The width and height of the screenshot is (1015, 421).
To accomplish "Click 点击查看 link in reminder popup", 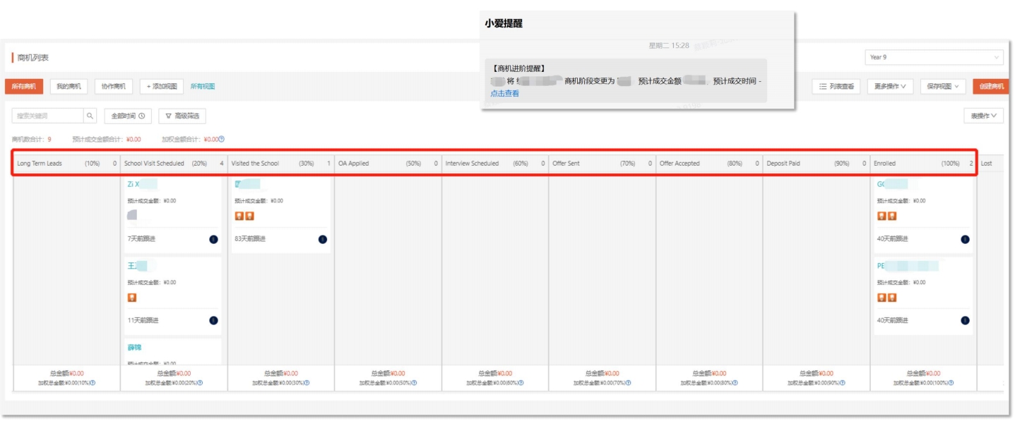I will click(504, 93).
